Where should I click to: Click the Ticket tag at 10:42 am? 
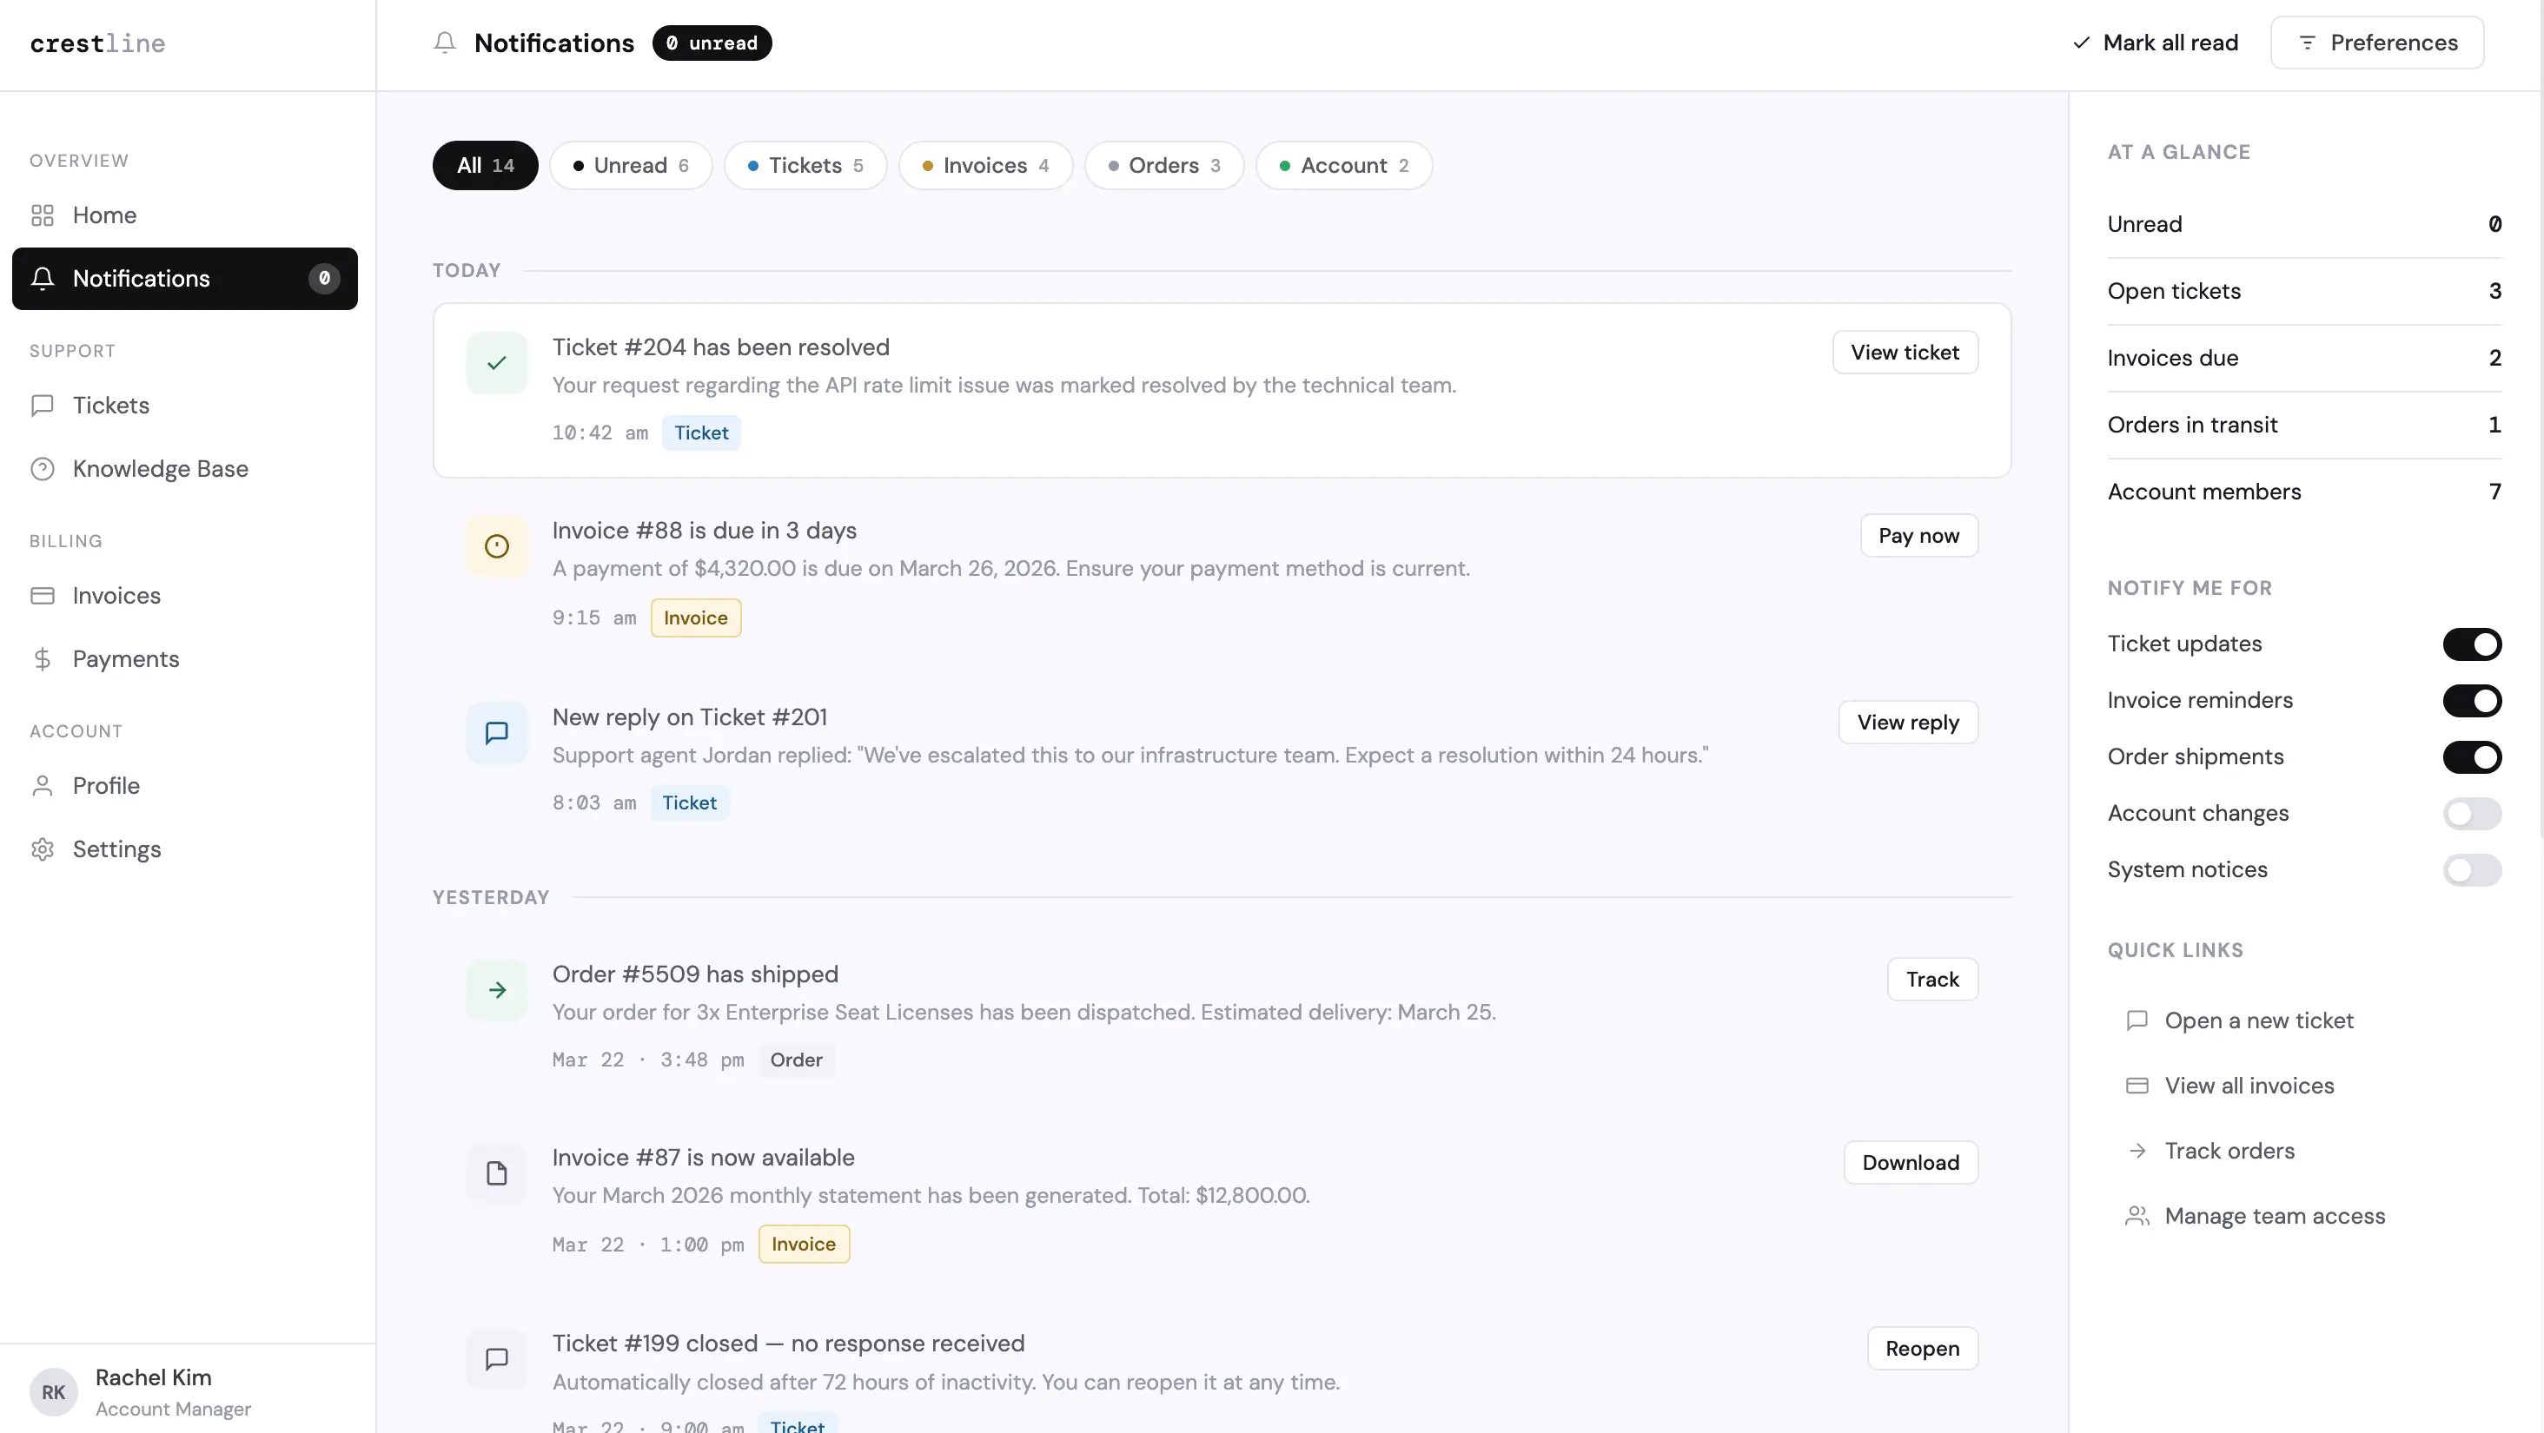coord(701,433)
